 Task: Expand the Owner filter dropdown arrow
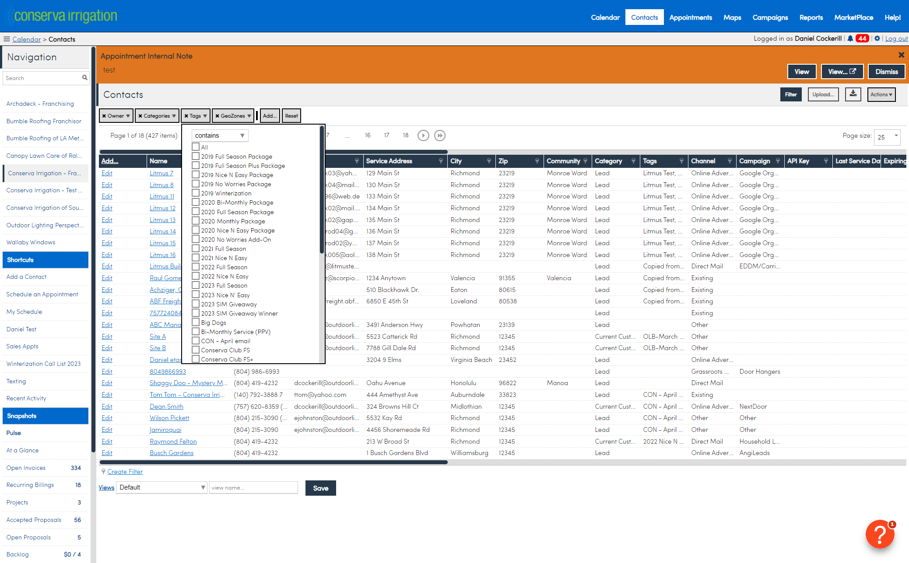click(x=128, y=116)
